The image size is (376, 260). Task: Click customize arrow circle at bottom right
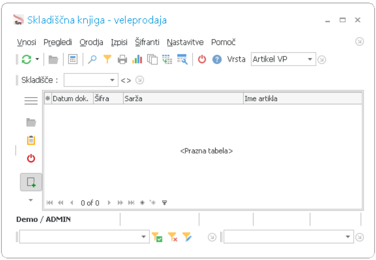point(359,237)
